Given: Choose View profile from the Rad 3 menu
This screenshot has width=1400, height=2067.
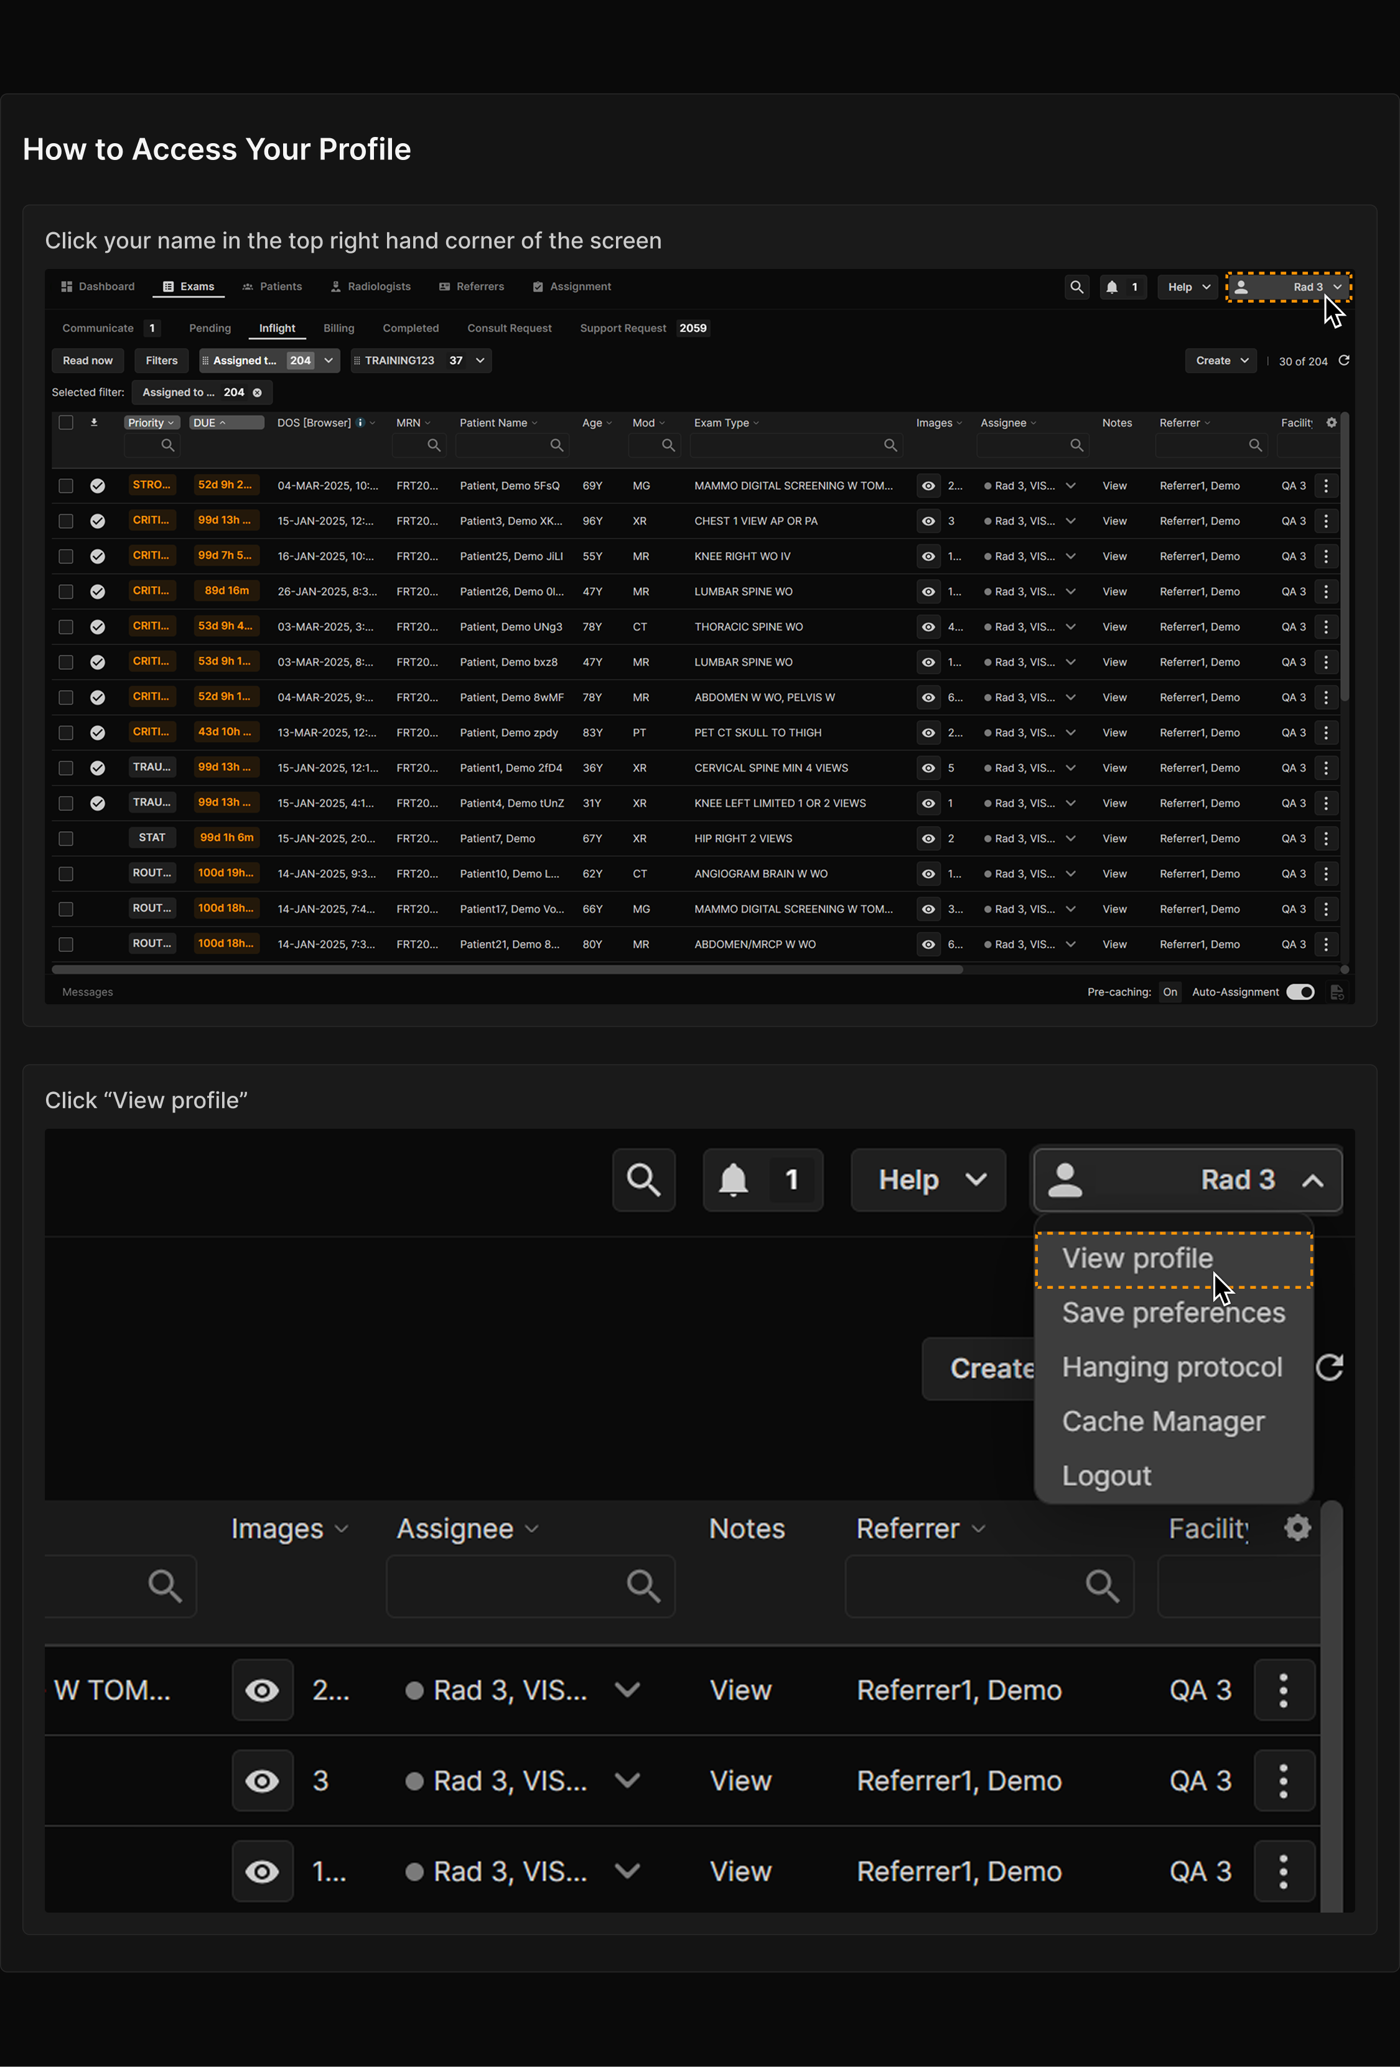Looking at the screenshot, I should 1174,1258.
